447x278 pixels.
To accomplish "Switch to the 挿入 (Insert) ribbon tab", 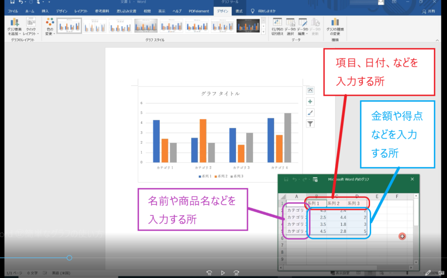I will [45, 11].
